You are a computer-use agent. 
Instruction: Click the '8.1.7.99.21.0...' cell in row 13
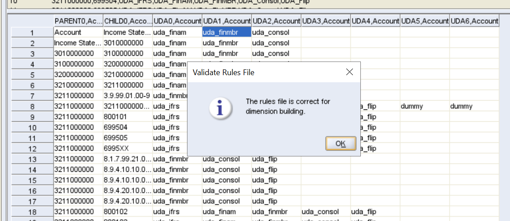tap(128, 159)
